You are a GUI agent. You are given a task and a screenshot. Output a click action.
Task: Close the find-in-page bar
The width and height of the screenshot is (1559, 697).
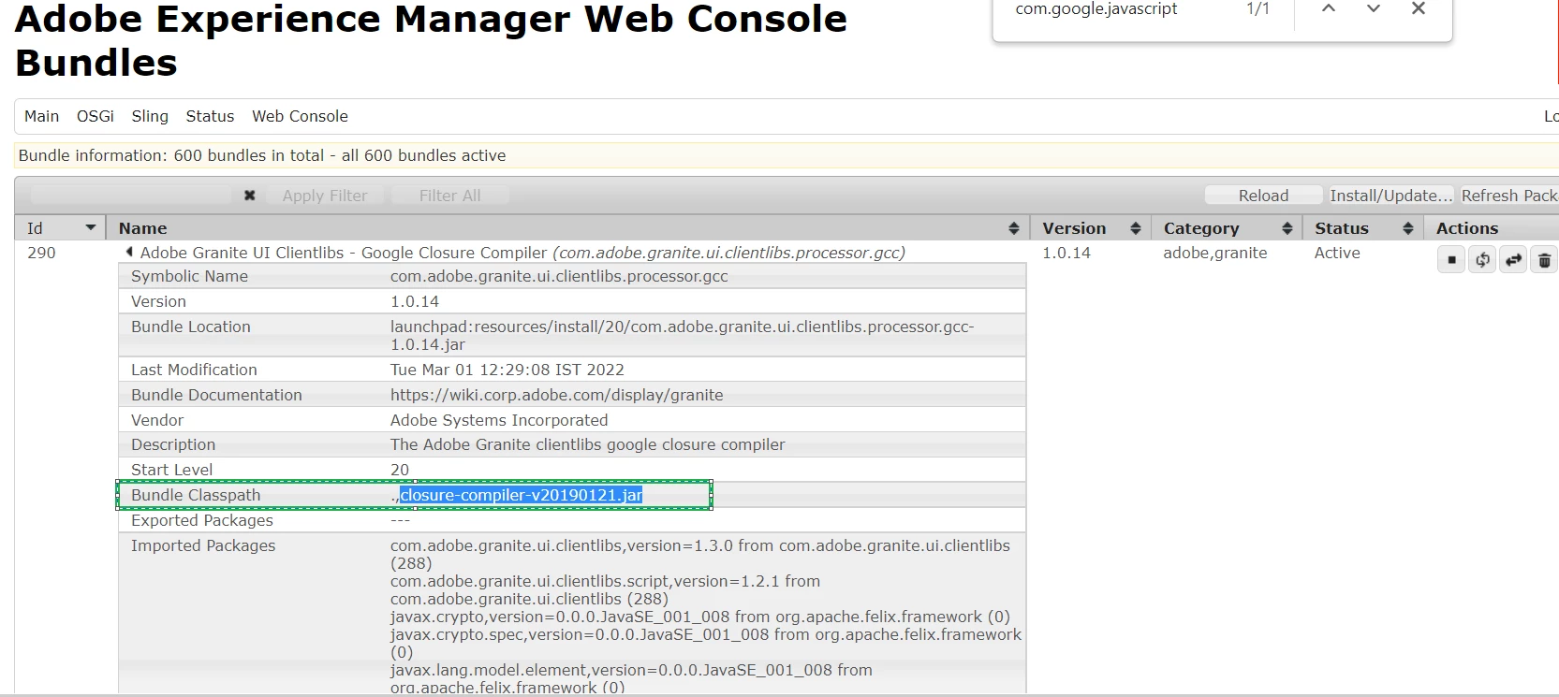1419,8
